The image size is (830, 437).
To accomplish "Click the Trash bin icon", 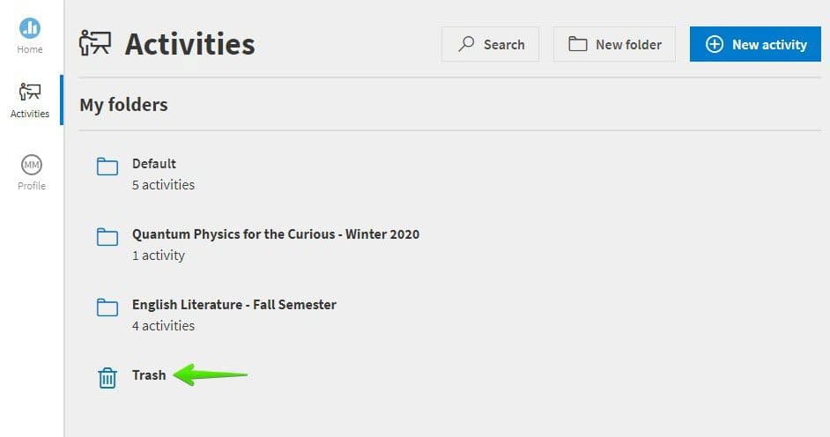I will 107,378.
